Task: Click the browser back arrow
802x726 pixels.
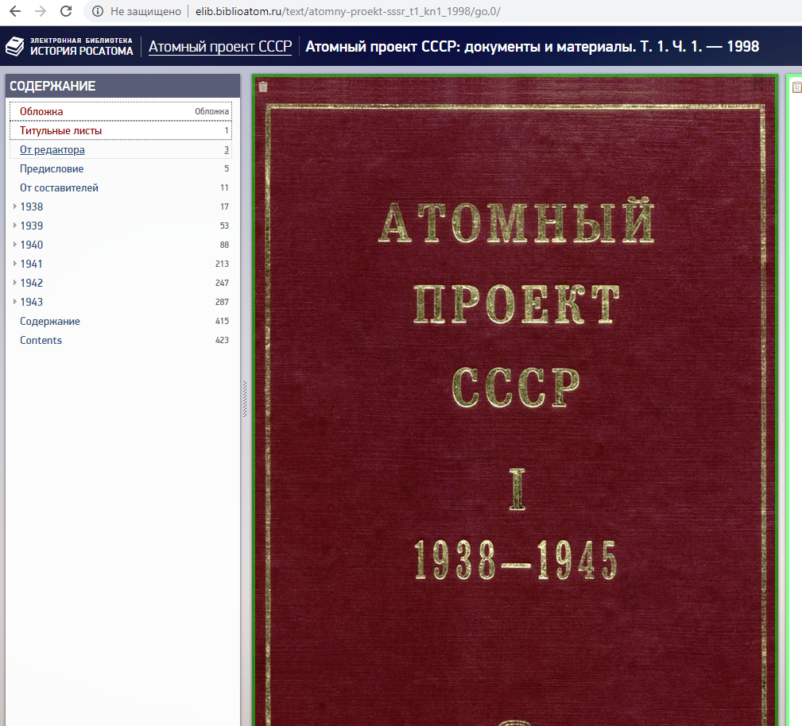Action: (x=15, y=11)
